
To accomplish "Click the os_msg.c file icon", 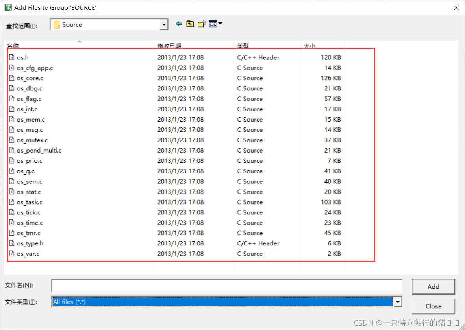I will pyautogui.click(x=11, y=130).
